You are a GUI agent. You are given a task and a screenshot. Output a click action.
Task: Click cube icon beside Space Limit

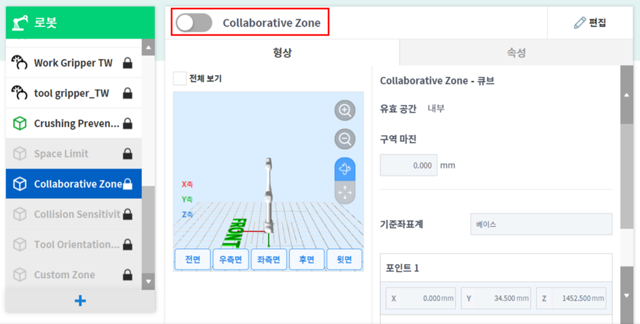click(x=20, y=154)
